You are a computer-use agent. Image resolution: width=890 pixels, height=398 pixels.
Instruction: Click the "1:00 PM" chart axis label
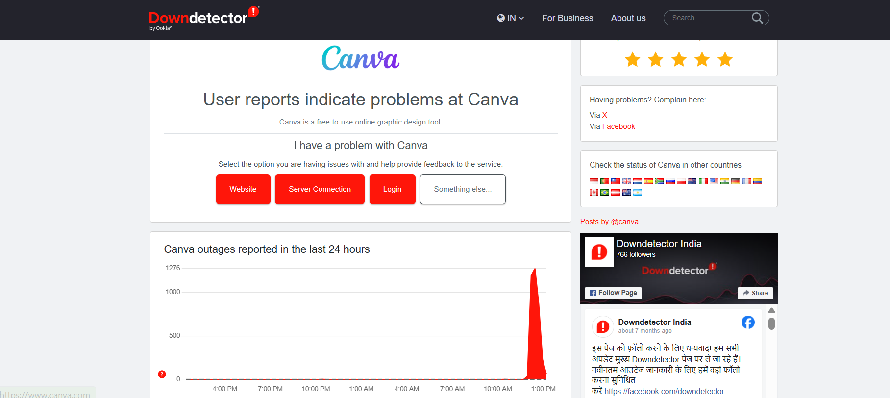[543, 389]
